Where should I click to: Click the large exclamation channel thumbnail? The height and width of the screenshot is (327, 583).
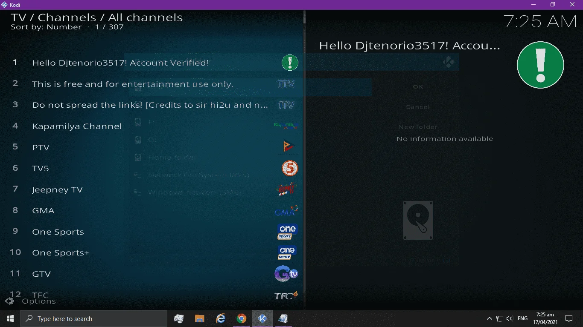tap(540, 65)
